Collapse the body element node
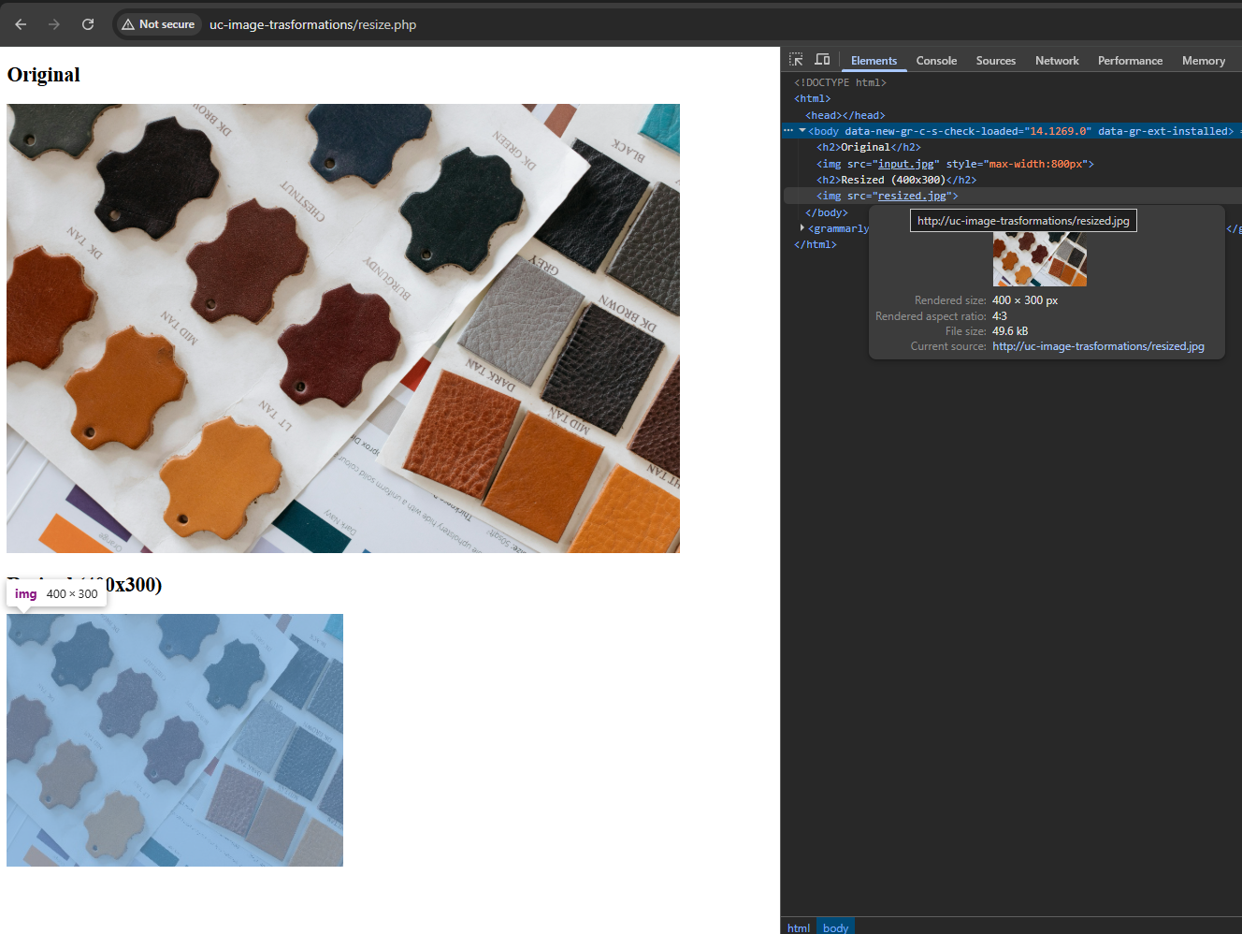 802,130
